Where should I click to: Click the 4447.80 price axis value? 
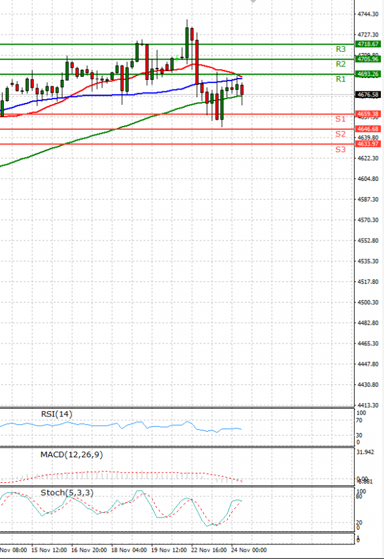368,365
